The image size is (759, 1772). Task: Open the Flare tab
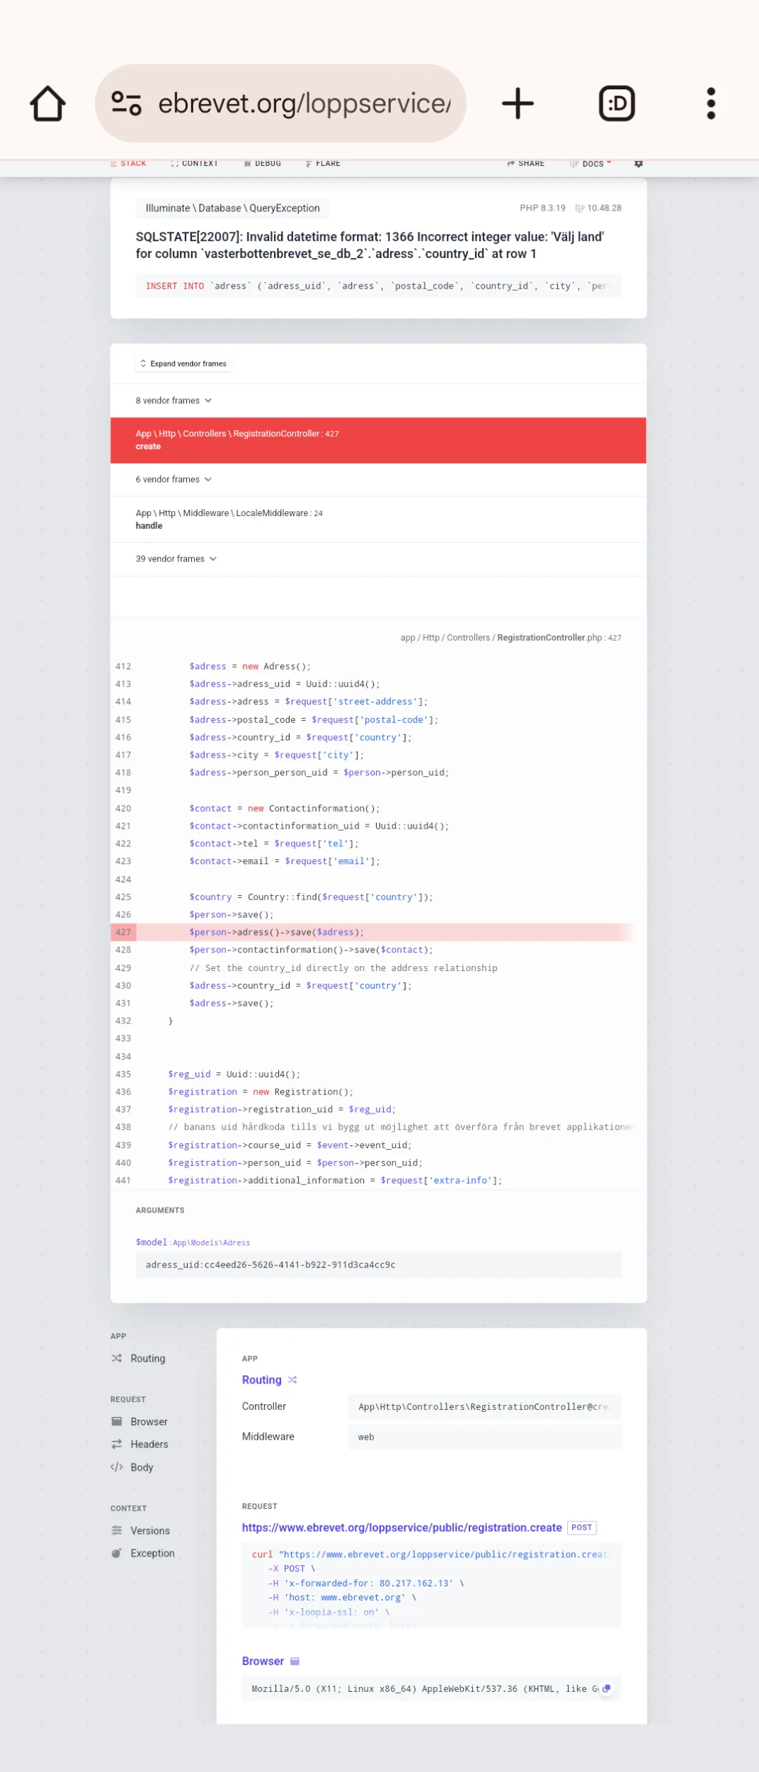tap(323, 163)
